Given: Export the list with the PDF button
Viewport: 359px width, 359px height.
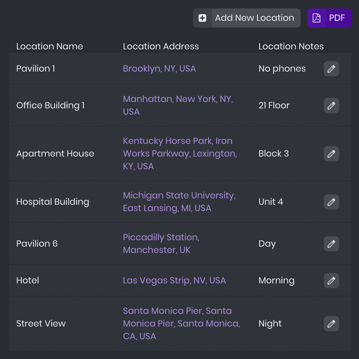Looking at the screenshot, I should tap(329, 18).
